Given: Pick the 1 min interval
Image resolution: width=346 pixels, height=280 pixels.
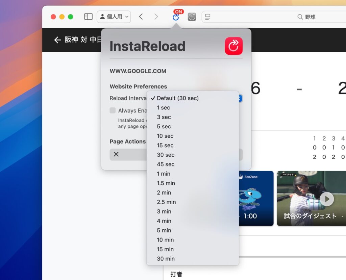Looking at the screenshot, I should [x=193, y=174].
